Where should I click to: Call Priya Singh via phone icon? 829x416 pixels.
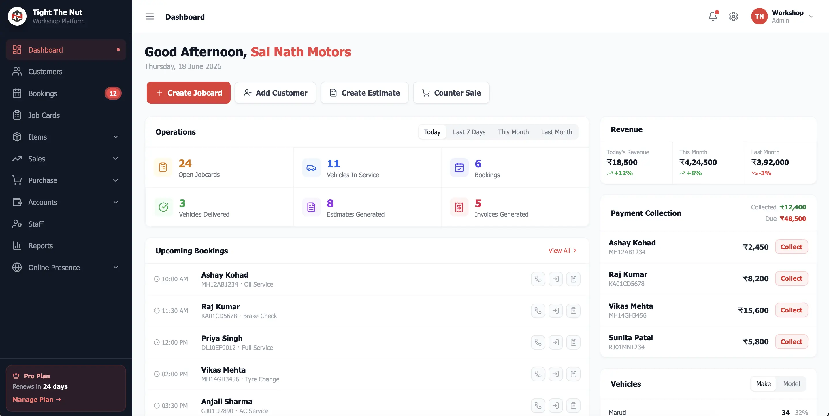click(x=538, y=342)
